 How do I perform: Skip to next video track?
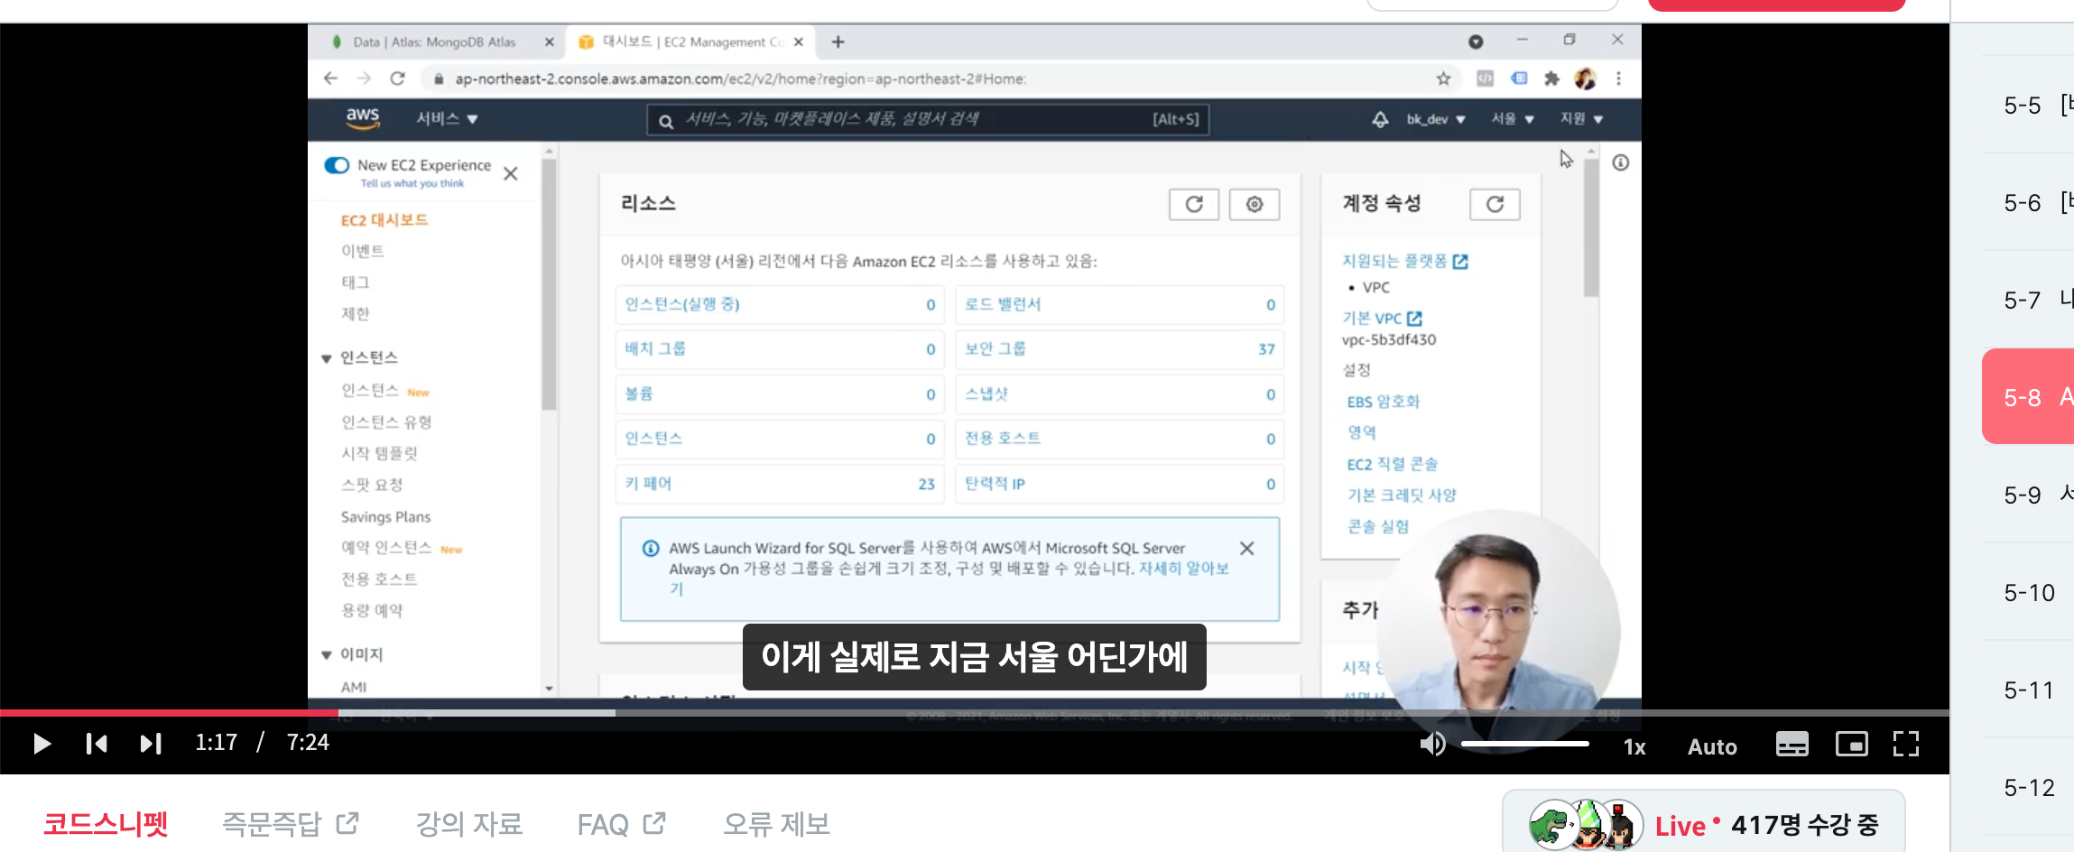(151, 744)
